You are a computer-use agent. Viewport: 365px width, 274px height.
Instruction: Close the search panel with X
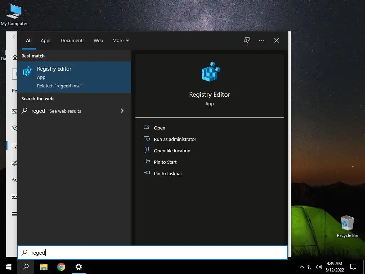click(276, 41)
